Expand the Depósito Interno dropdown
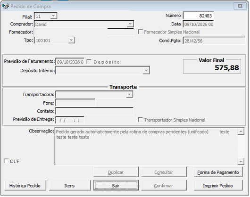The image size is (250, 197). [x=146, y=70]
